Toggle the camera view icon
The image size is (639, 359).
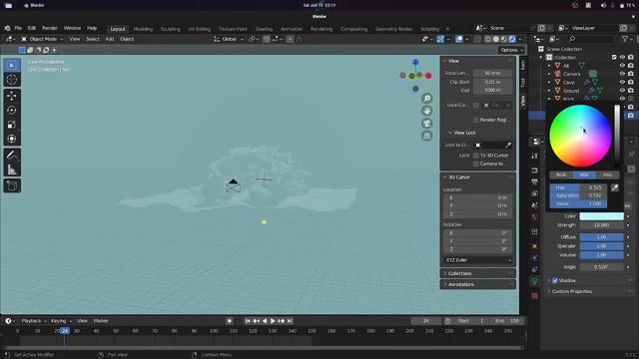[x=426, y=124]
